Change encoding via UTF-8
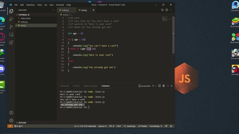Image resolution: width=239 pixels, height=134 pixels. point(112,126)
